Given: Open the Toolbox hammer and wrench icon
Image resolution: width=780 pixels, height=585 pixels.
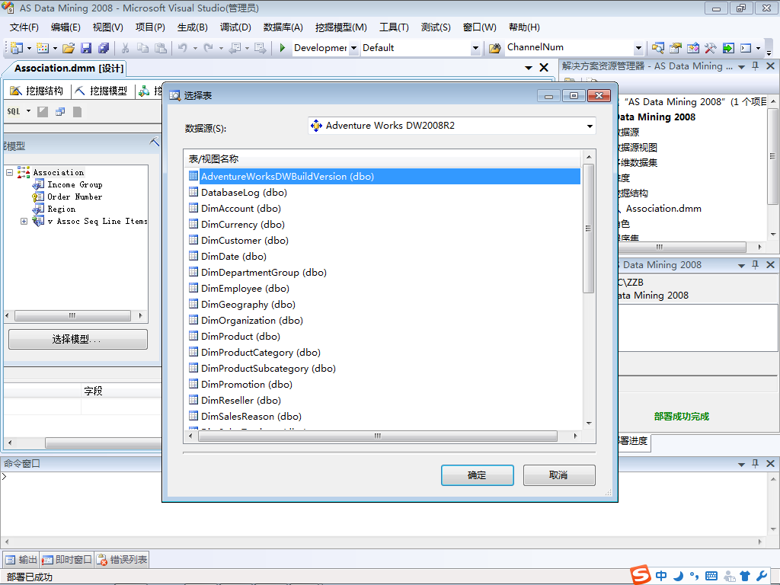Looking at the screenshot, I should tap(711, 48).
